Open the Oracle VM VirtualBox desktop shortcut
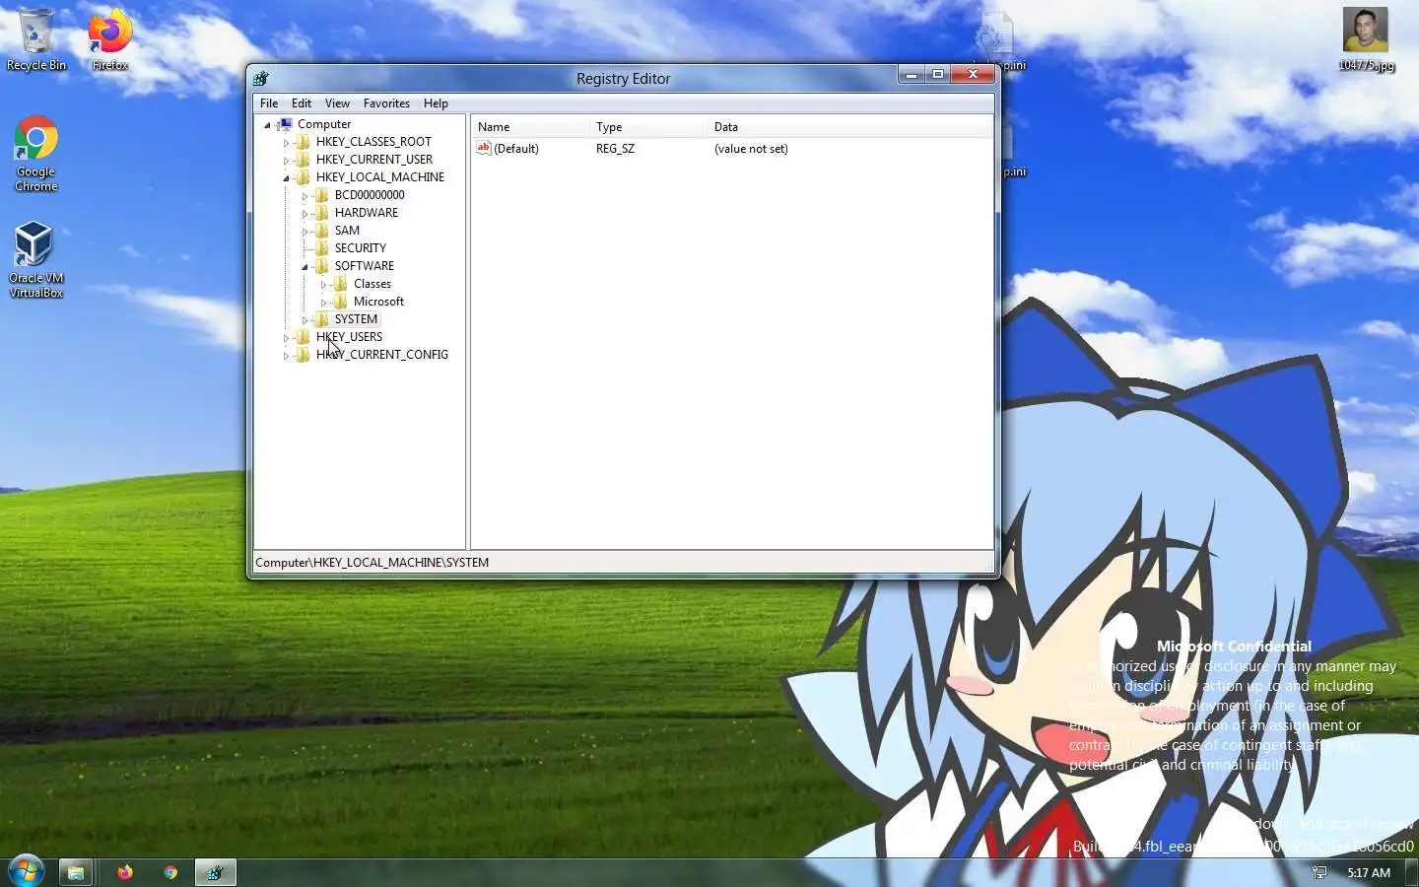Image resolution: width=1419 pixels, height=887 pixels. [36, 259]
